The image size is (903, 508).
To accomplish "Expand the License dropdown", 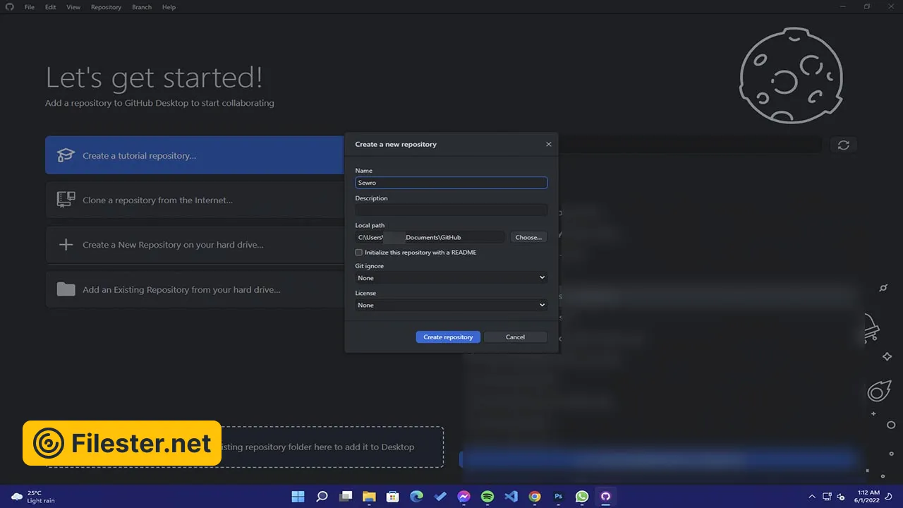I will pos(451,306).
